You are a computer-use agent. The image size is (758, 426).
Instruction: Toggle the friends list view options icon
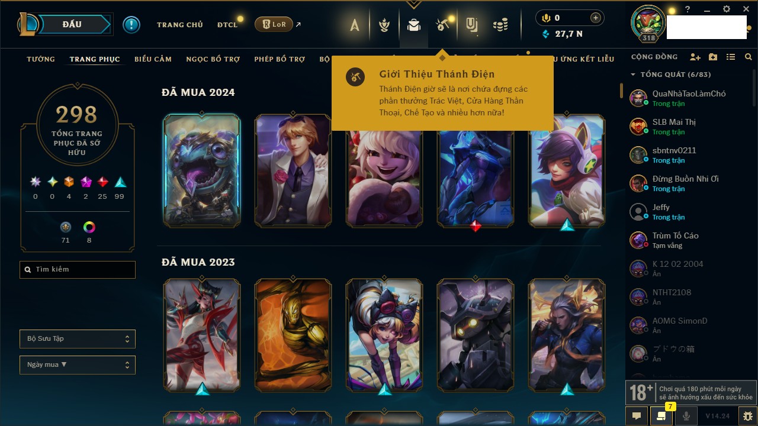click(731, 57)
